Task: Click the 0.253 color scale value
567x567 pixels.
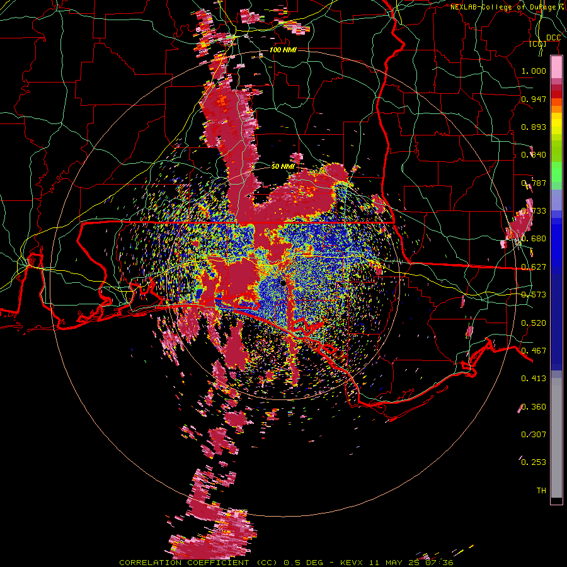Action: click(534, 462)
